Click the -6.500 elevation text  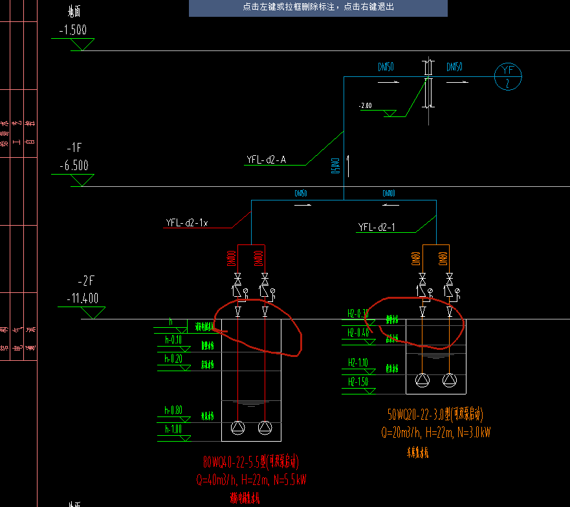click(x=74, y=166)
